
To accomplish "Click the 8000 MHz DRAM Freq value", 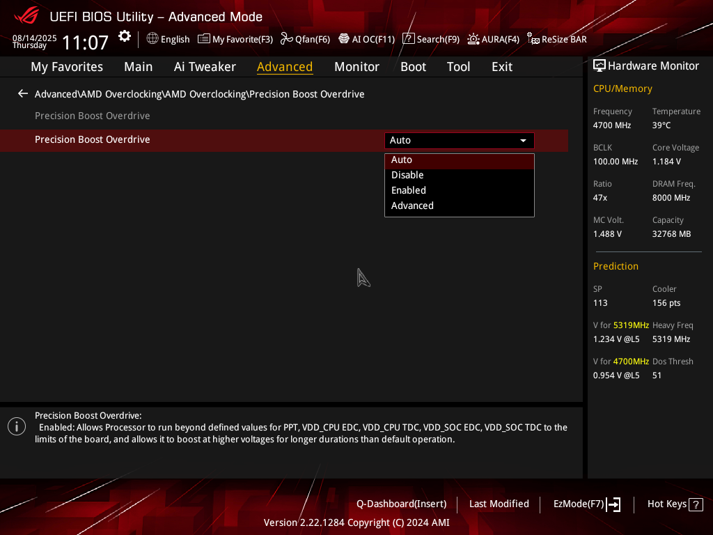I will pyautogui.click(x=671, y=198).
